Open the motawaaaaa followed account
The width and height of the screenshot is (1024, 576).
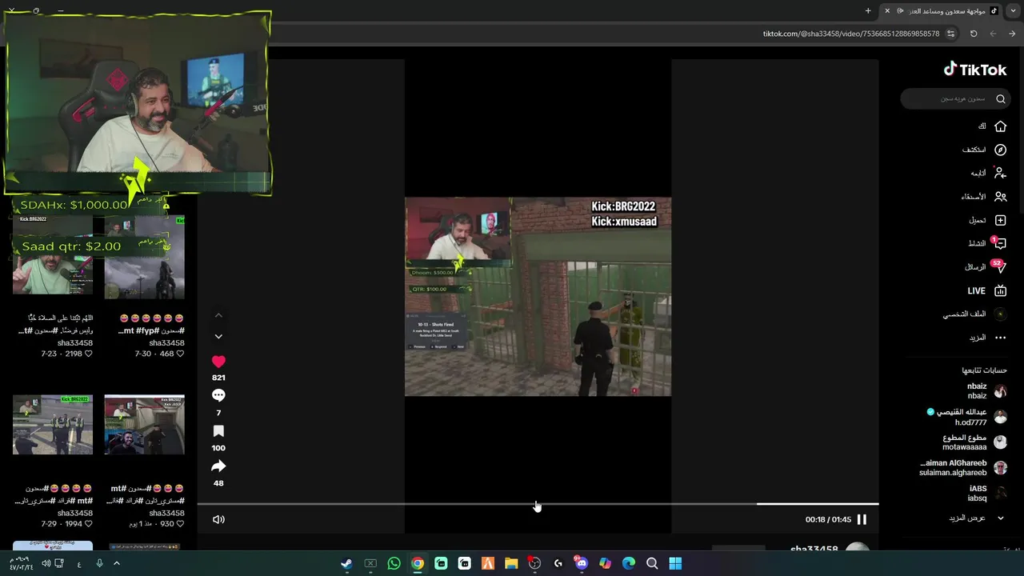[x=974, y=442]
